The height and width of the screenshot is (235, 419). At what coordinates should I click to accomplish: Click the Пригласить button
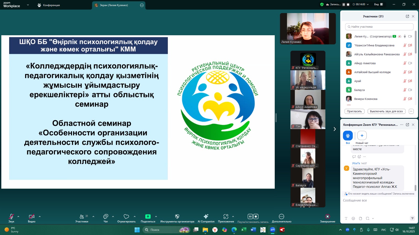[x=354, y=111]
